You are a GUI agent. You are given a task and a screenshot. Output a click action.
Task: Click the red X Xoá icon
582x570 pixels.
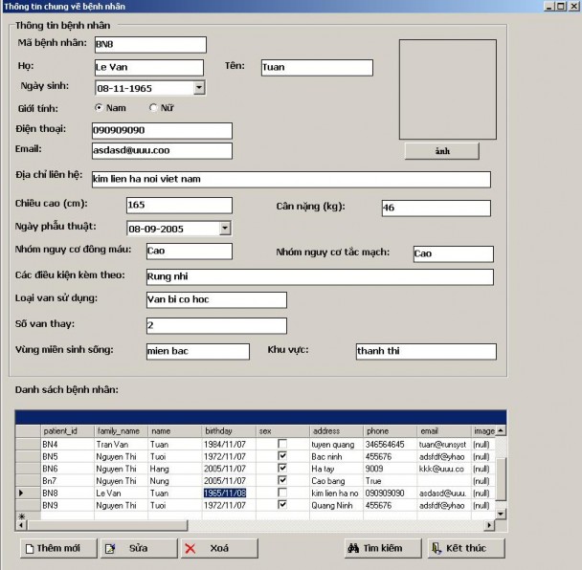pyautogui.click(x=190, y=549)
